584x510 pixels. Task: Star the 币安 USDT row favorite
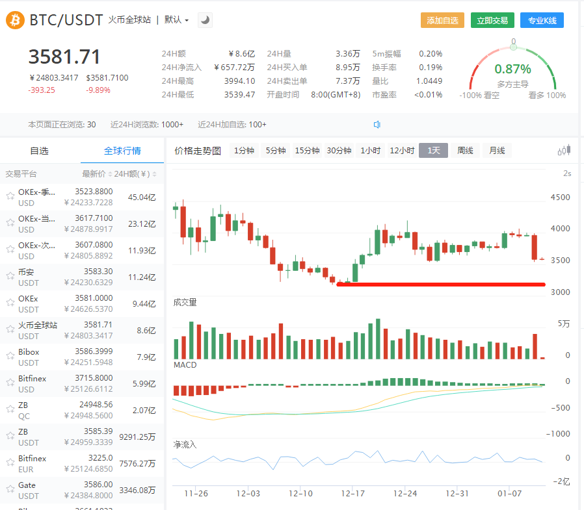10,276
